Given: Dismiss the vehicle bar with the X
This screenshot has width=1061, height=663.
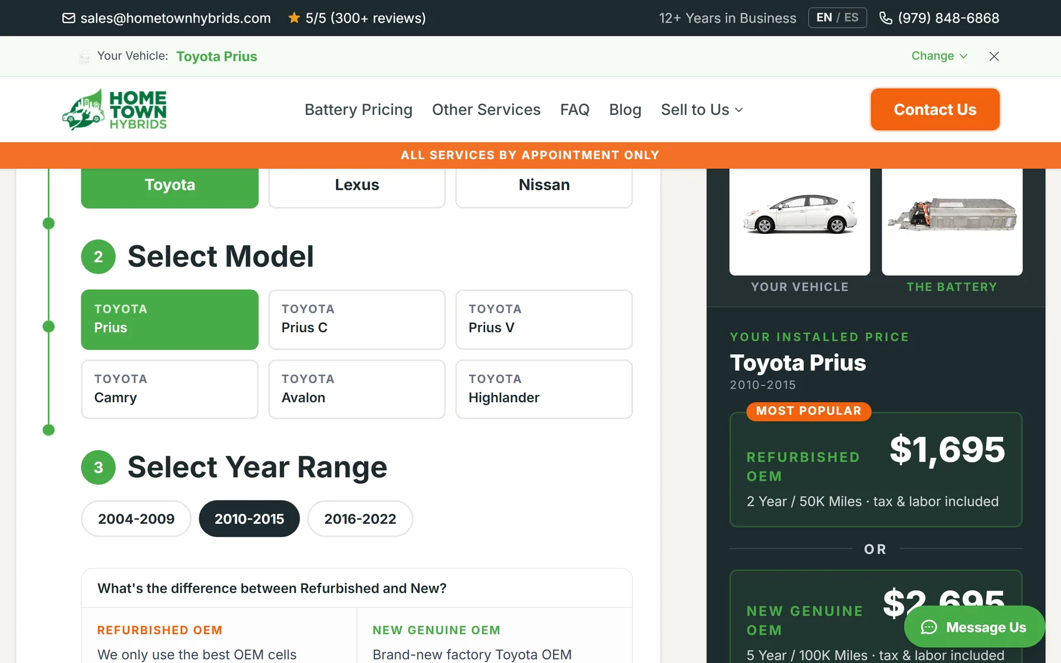Looking at the screenshot, I should 994,56.
